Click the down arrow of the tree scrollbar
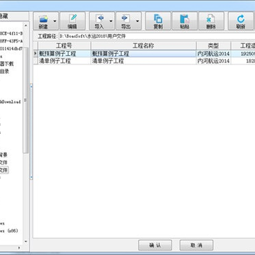The width and height of the screenshot is (255, 255). coord(25,242)
